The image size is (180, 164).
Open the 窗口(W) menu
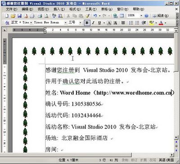click(123, 9)
